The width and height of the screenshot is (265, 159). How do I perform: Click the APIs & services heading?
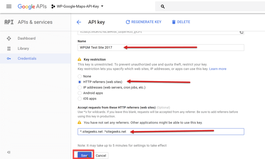tap(35, 22)
